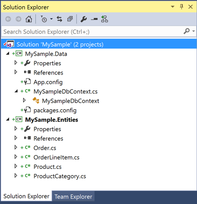The height and width of the screenshot is (204, 197).
Task: Select ProductCategory.cs in the tree
Action: point(60,176)
